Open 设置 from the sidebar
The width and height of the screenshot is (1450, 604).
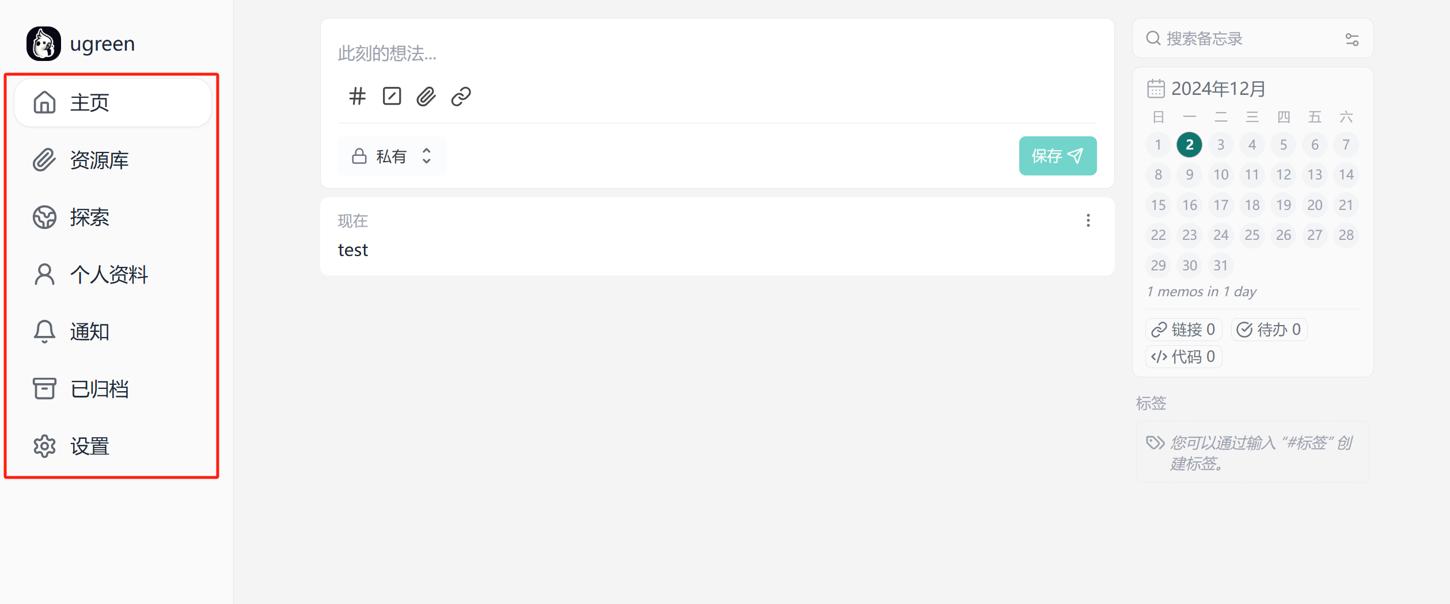[x=89, y=446]
